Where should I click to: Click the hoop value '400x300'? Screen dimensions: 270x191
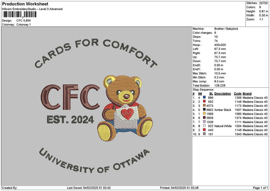pos(220,45)
